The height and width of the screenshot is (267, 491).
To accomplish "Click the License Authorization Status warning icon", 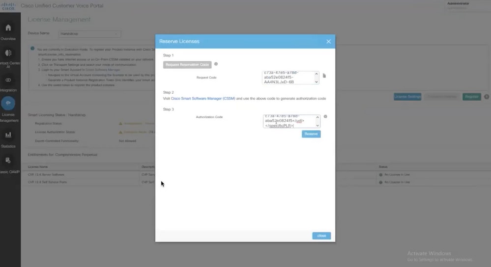I will point(120,132).
